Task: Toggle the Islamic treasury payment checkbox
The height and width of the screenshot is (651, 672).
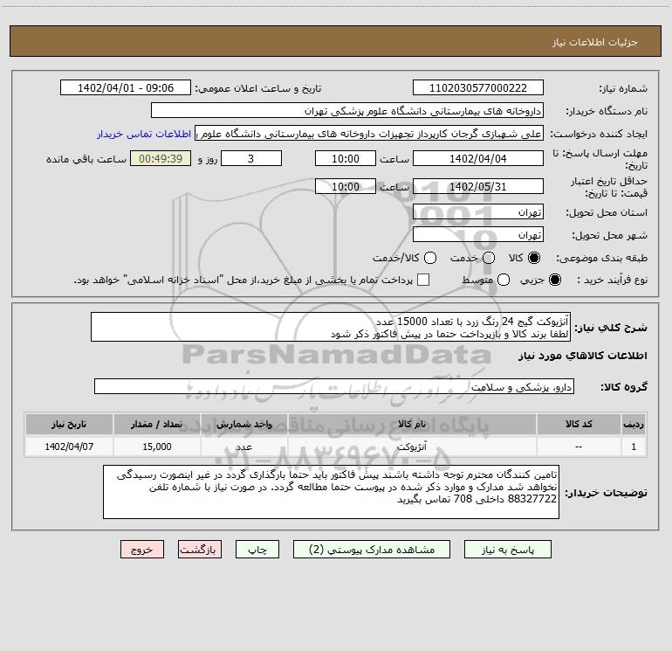Action: click(423, 280)
